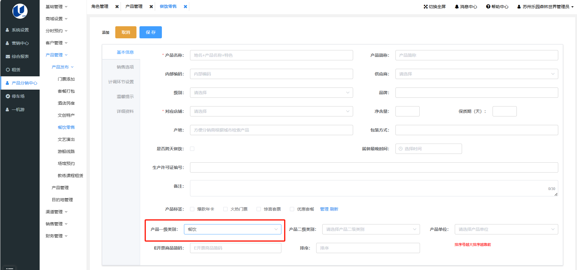Open help center question mark icon
The image size is (577, 270).
[x=488, y=7]
